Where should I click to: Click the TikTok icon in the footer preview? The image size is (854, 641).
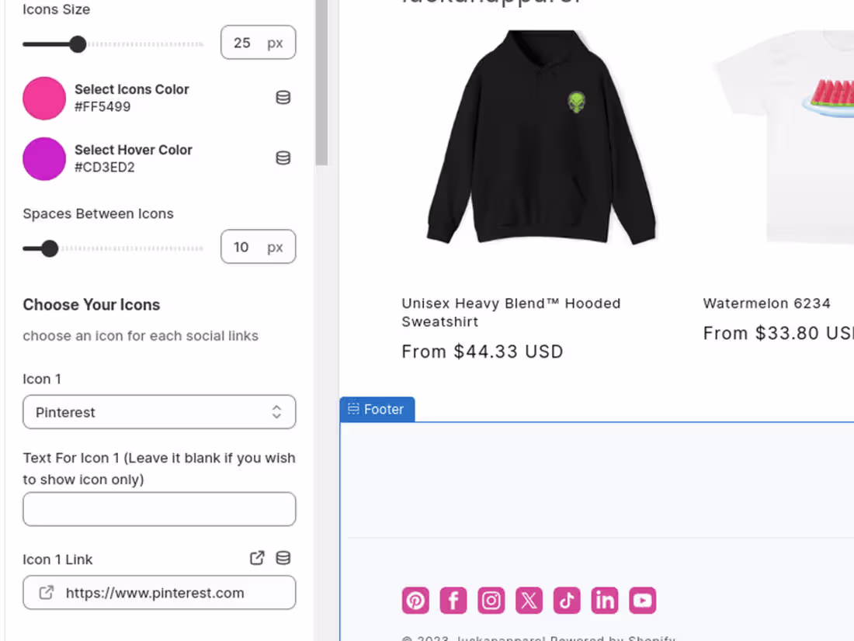coord(567,600)
